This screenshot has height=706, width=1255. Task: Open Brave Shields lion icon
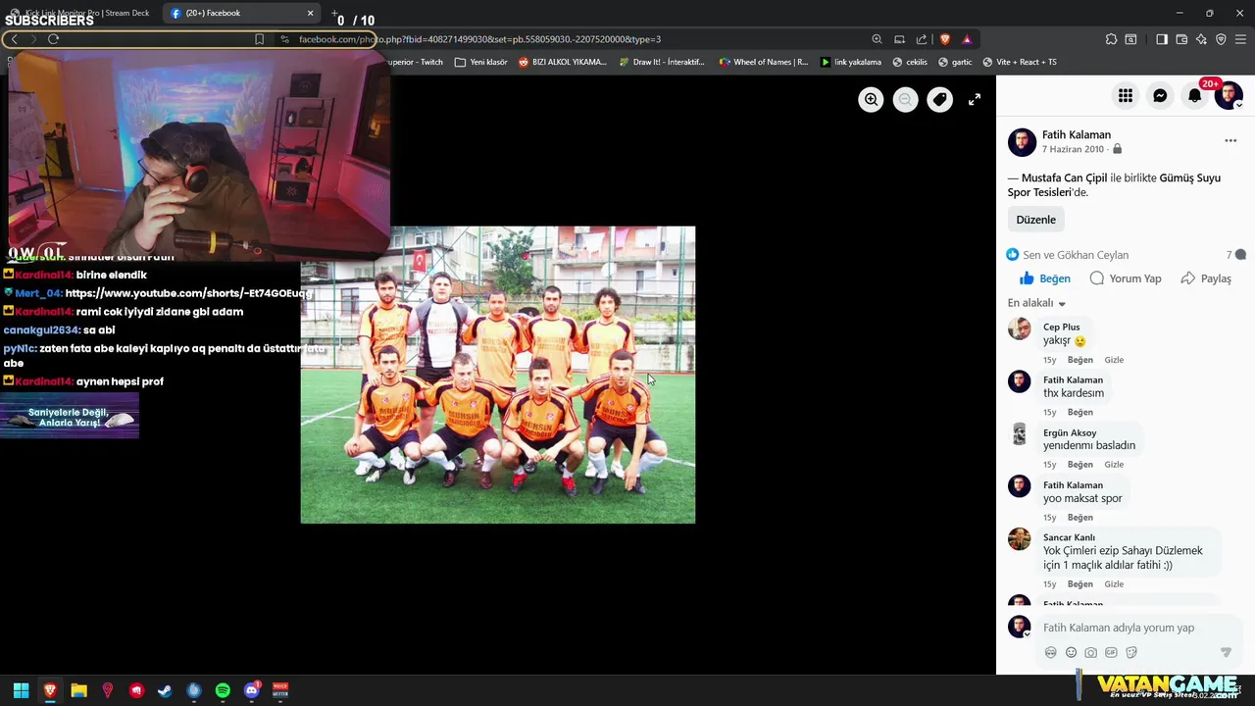coord(945,39)
